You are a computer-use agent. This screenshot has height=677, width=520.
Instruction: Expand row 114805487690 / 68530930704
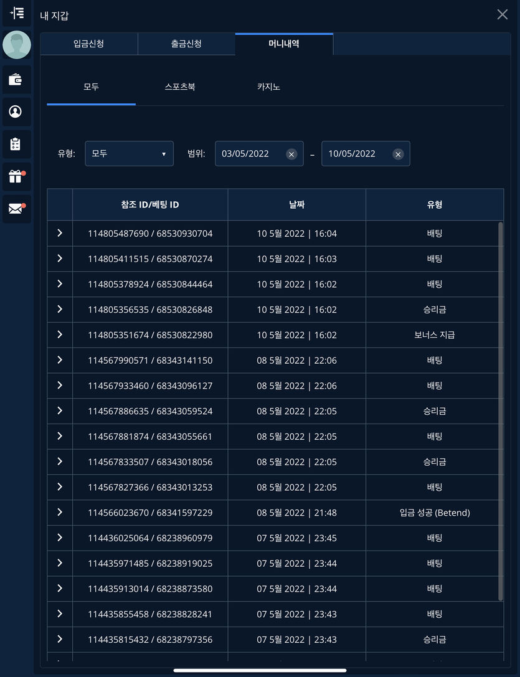tap(60, 233)
